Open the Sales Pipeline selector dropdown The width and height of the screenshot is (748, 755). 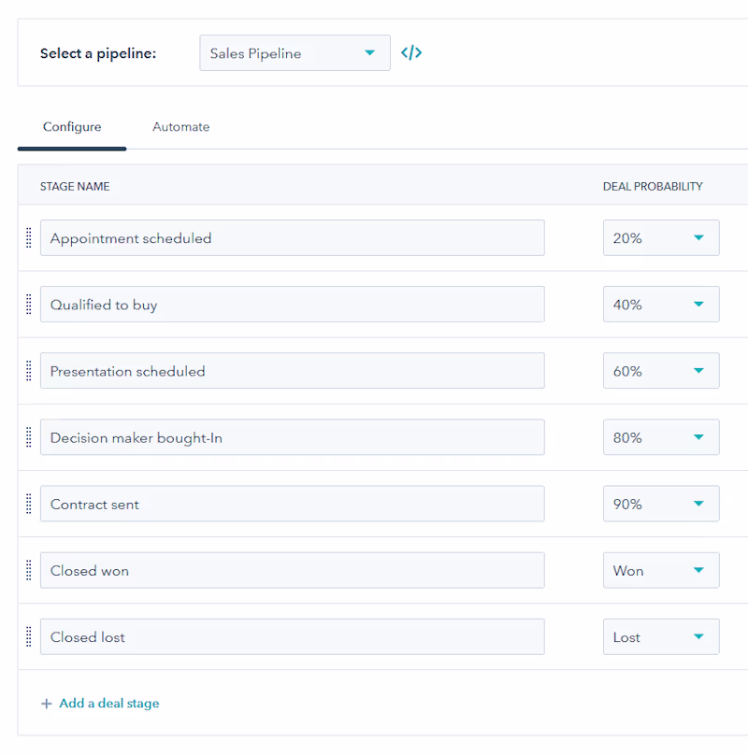click(x=295, y=53)
